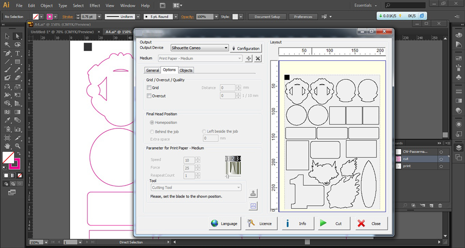Click the add medium plus icon
The image size is (465, 248).
tap(249, 58)
